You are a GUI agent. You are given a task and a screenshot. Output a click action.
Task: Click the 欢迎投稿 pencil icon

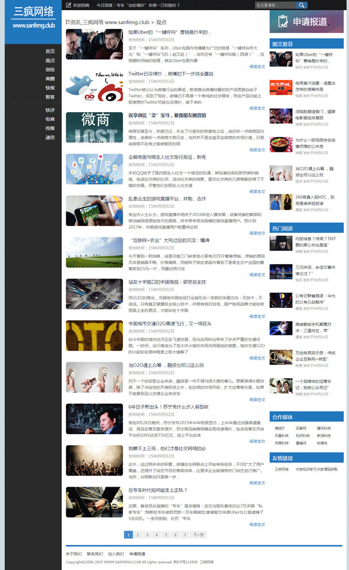coord(69,5)
